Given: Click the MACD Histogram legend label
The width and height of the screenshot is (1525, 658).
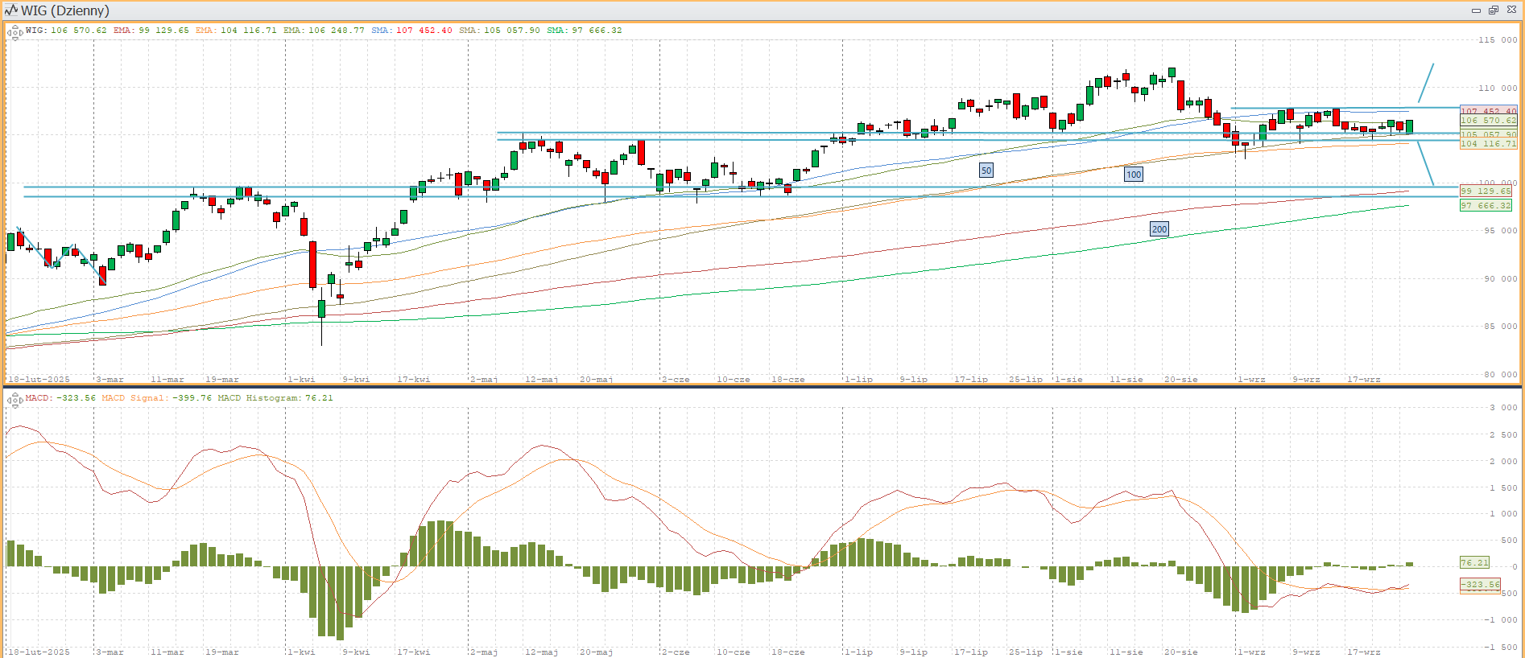Looking at the screenshot, I should (275, 398).
